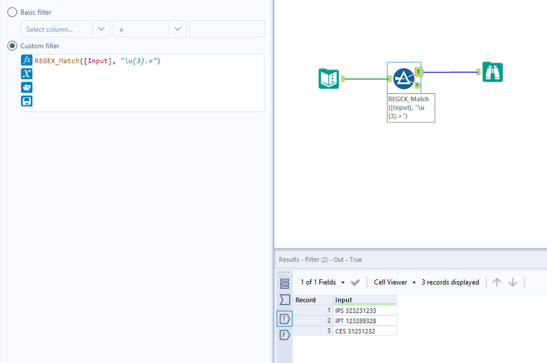Click the green connection line from Text Input to Filter
The width and height of the screenshot is (547, 363).
366,79
